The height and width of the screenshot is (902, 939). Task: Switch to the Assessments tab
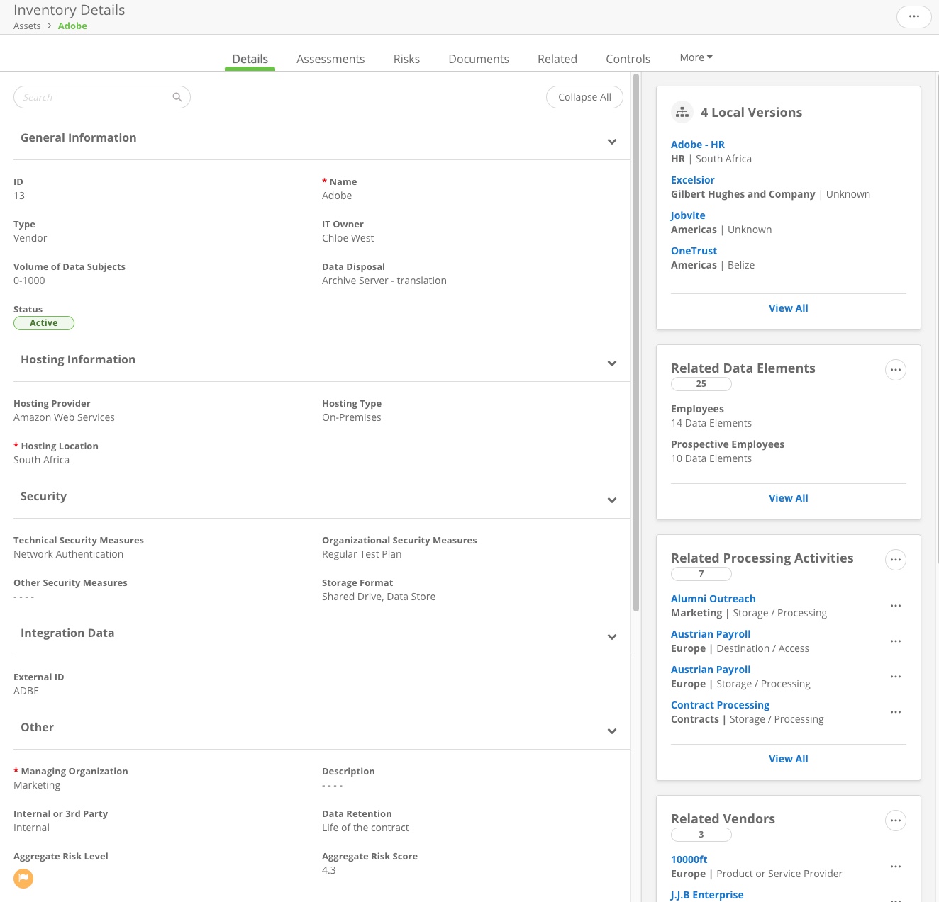tap(330, 59)
